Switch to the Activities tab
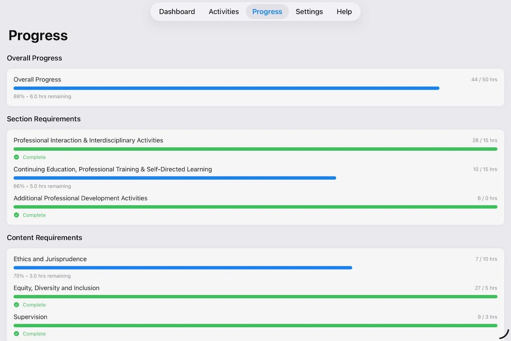The image size is (511, 341). coord(224,12)
